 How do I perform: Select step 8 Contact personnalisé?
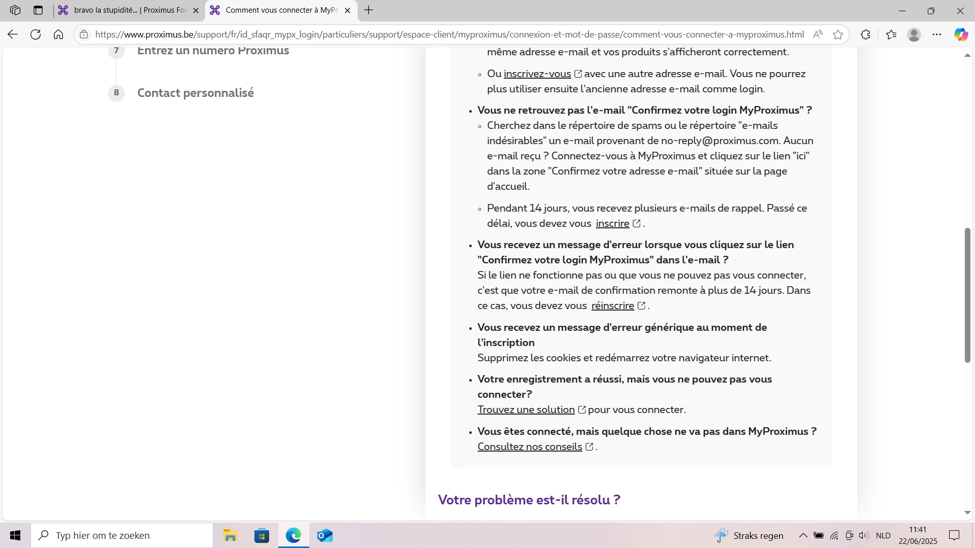(196, 93)
